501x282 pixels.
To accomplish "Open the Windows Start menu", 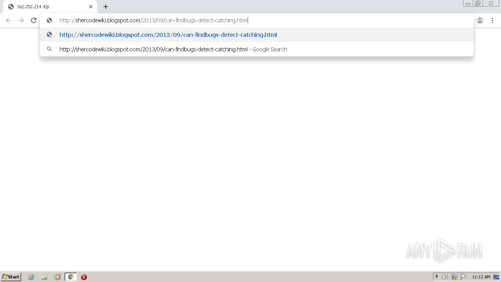I will tap(11, 277).
